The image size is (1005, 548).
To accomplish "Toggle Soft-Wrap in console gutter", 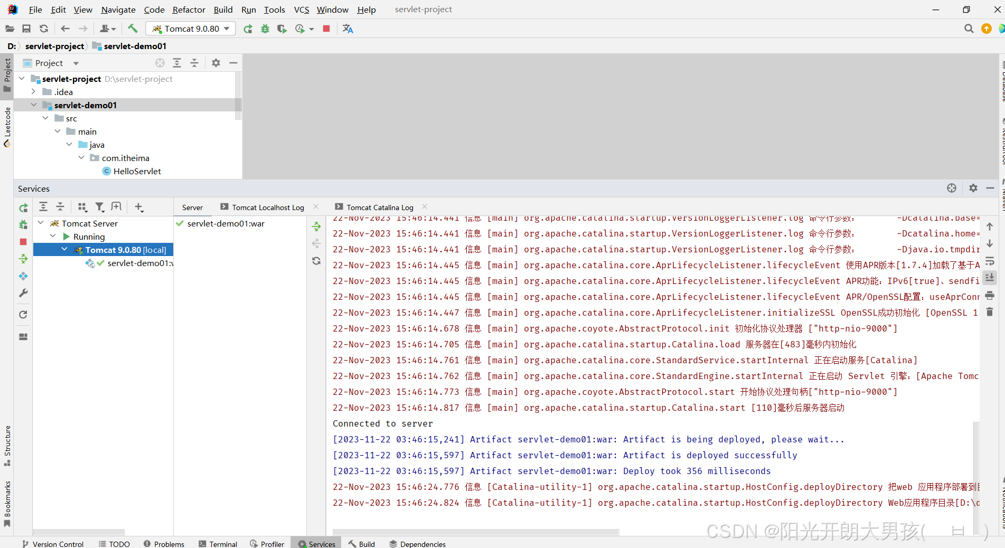I will click(x=990, y=261).
